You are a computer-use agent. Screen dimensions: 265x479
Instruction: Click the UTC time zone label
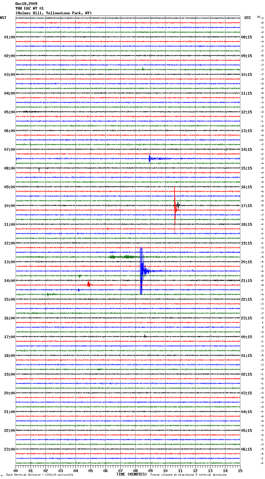point(248,18)
